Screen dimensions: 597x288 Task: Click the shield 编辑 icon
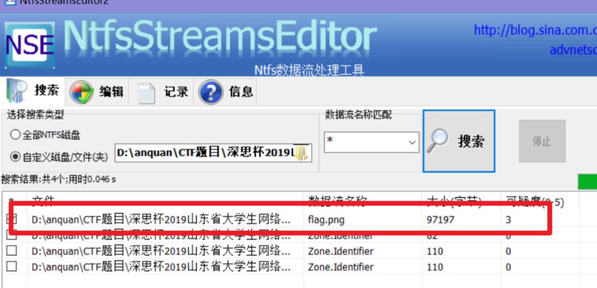click(81, 92)
